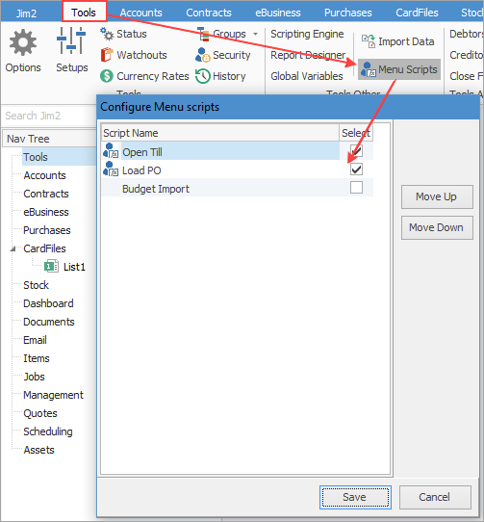484x522 pixels.
Task: Click the Import Data icon
Action: pyautogui.click(x=369, y=41)
